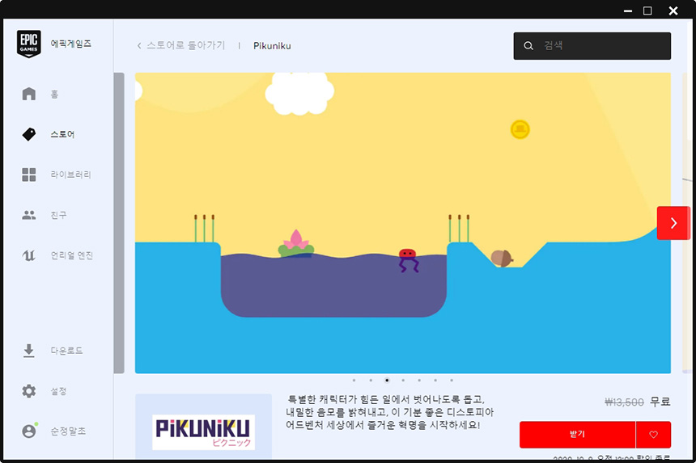Click 스토어로 돌아가기 back link

186,45
